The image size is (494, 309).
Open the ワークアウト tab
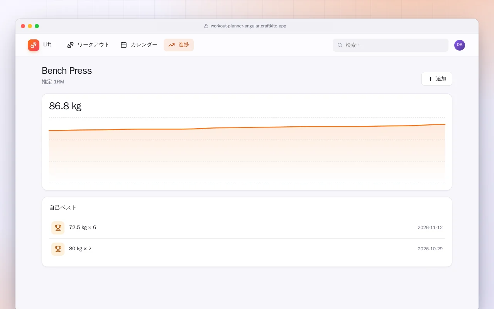tap(88, 45)
